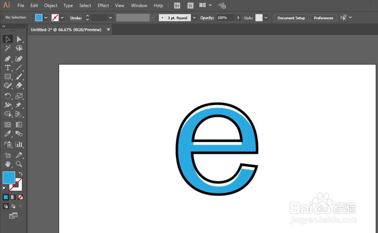
Task: Swap fill and stroke colors
Action: tap(21, 173)
